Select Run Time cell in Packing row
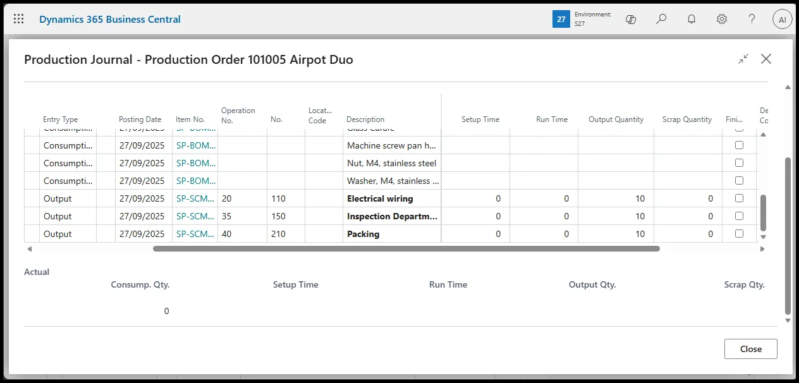Viewport: 799px width, 383px height. tap(544, 234)
